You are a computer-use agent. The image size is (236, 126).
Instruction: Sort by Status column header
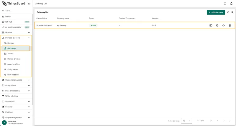(x=91, y=18)
